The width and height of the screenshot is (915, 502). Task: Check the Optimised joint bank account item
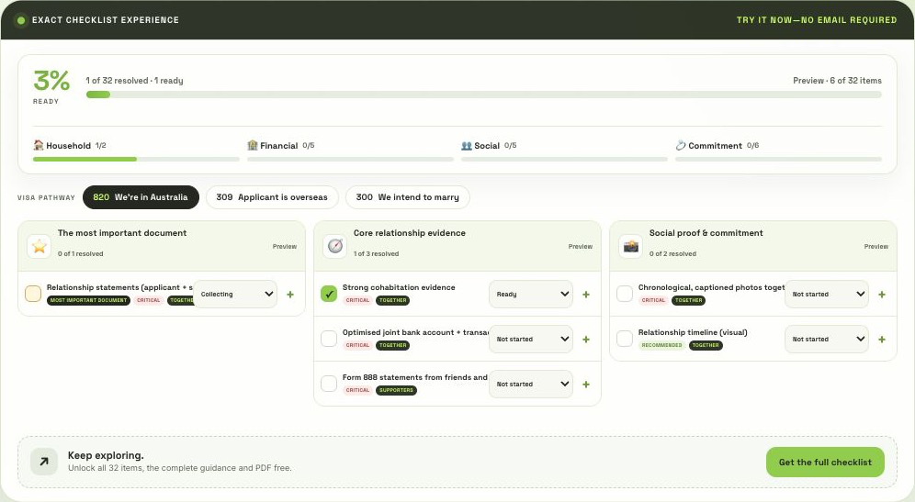pos(329,338)
